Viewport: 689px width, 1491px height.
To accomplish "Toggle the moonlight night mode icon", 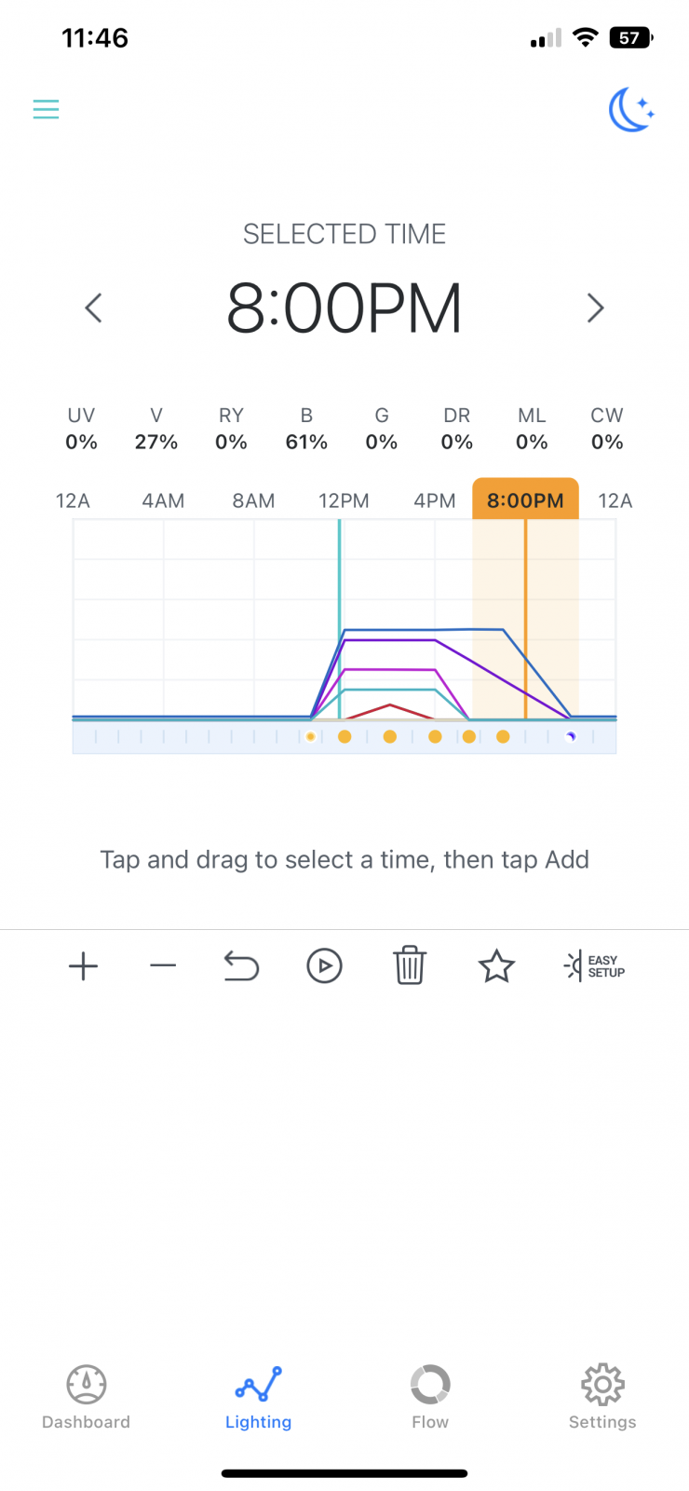I will [631, 110].
